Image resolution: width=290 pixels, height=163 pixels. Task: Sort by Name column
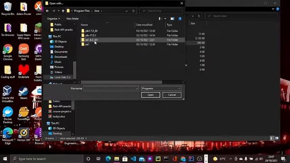tap(84, 25)
